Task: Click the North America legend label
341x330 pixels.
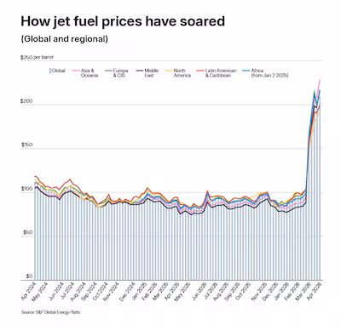Action: [x=182, y=73]
